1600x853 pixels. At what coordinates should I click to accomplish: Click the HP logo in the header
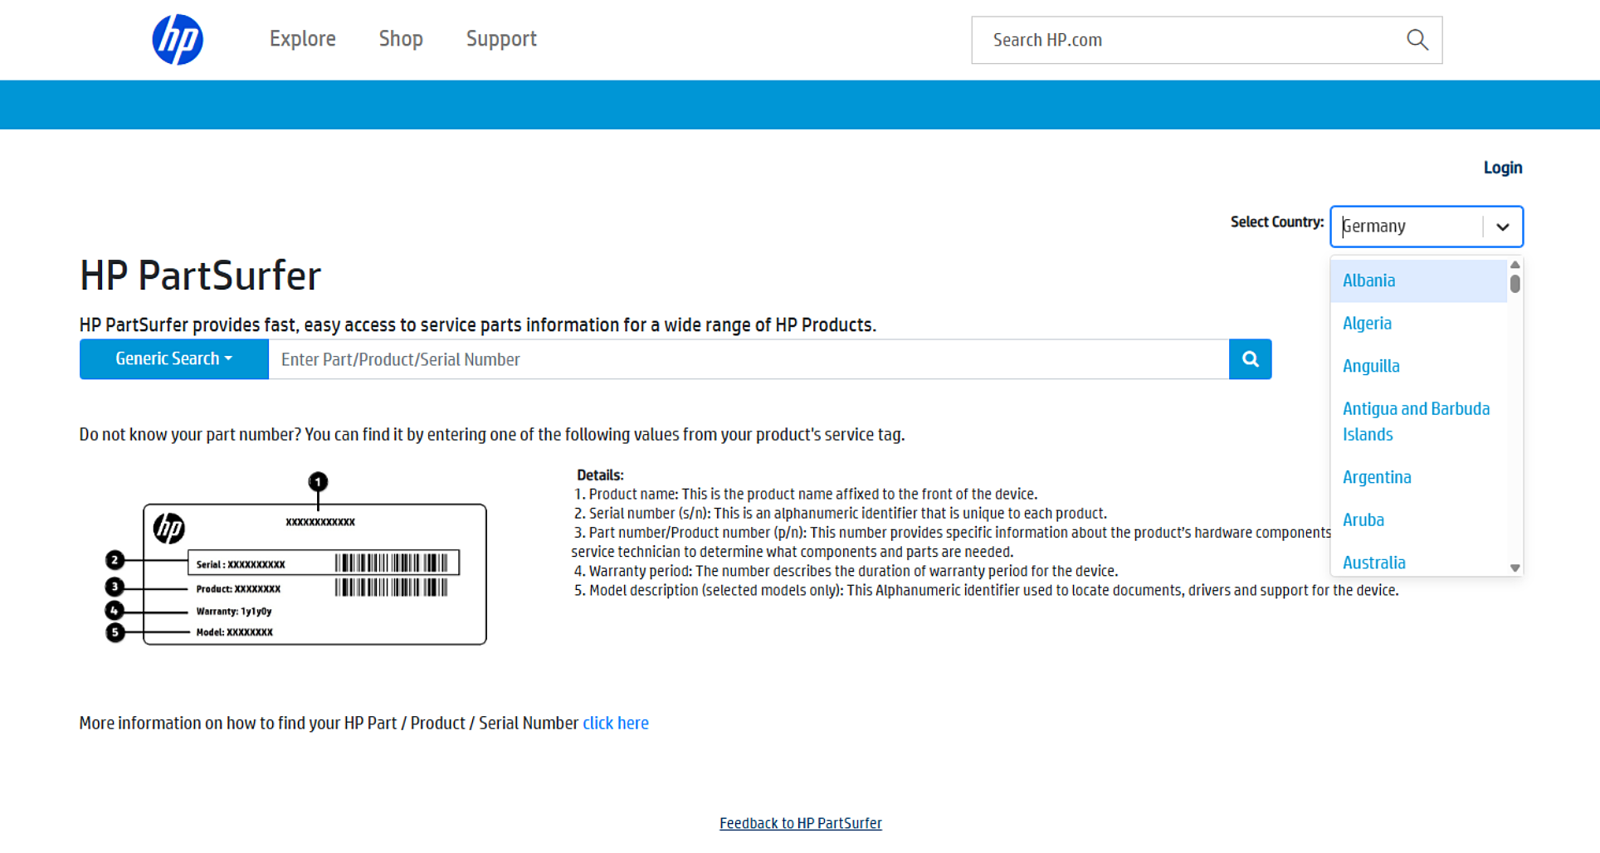(178, 40)
